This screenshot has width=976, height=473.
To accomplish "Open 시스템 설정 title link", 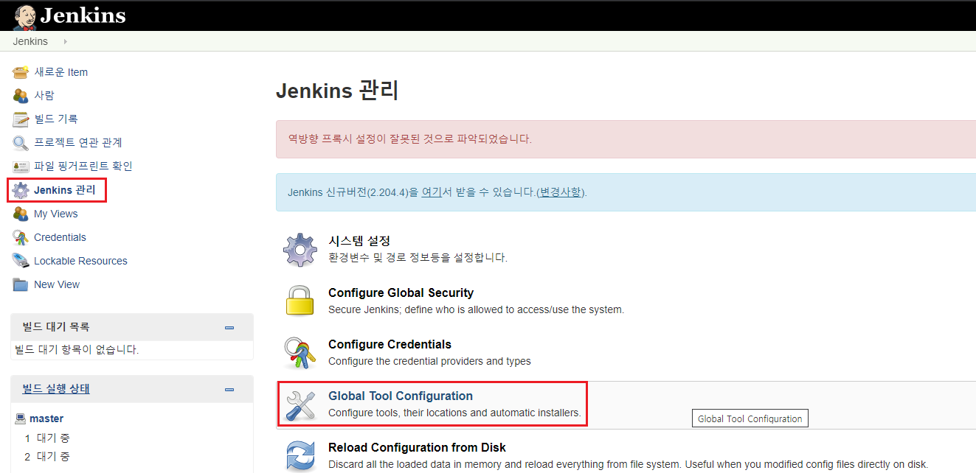I will click(359, 241).
